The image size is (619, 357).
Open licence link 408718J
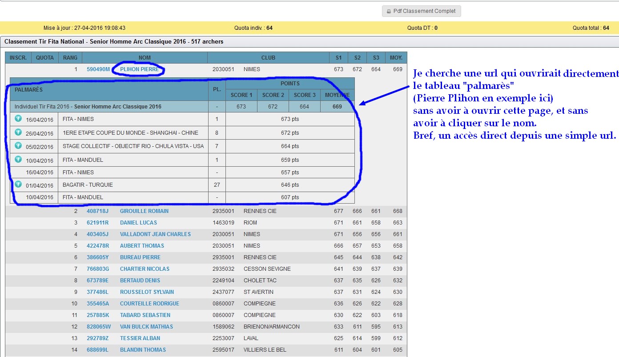(x=97, y=211)
